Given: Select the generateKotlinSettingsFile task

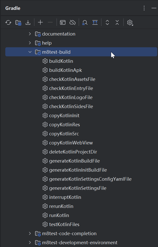Looking at the screenshot, I should pyautogui.click(x=78, y=188).
